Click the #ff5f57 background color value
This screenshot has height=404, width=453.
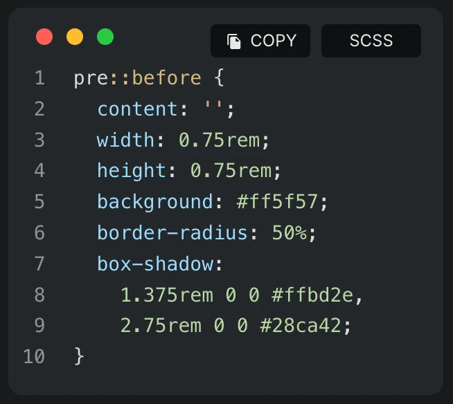click(x=277, y=201)
